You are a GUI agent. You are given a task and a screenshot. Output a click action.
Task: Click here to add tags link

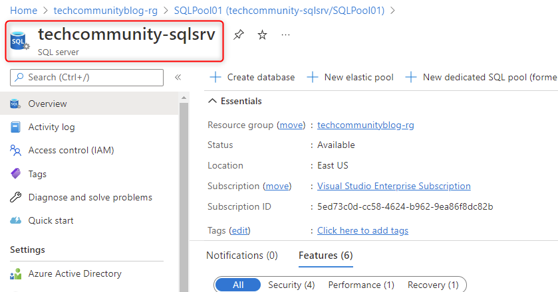click(x=362, y=230)
